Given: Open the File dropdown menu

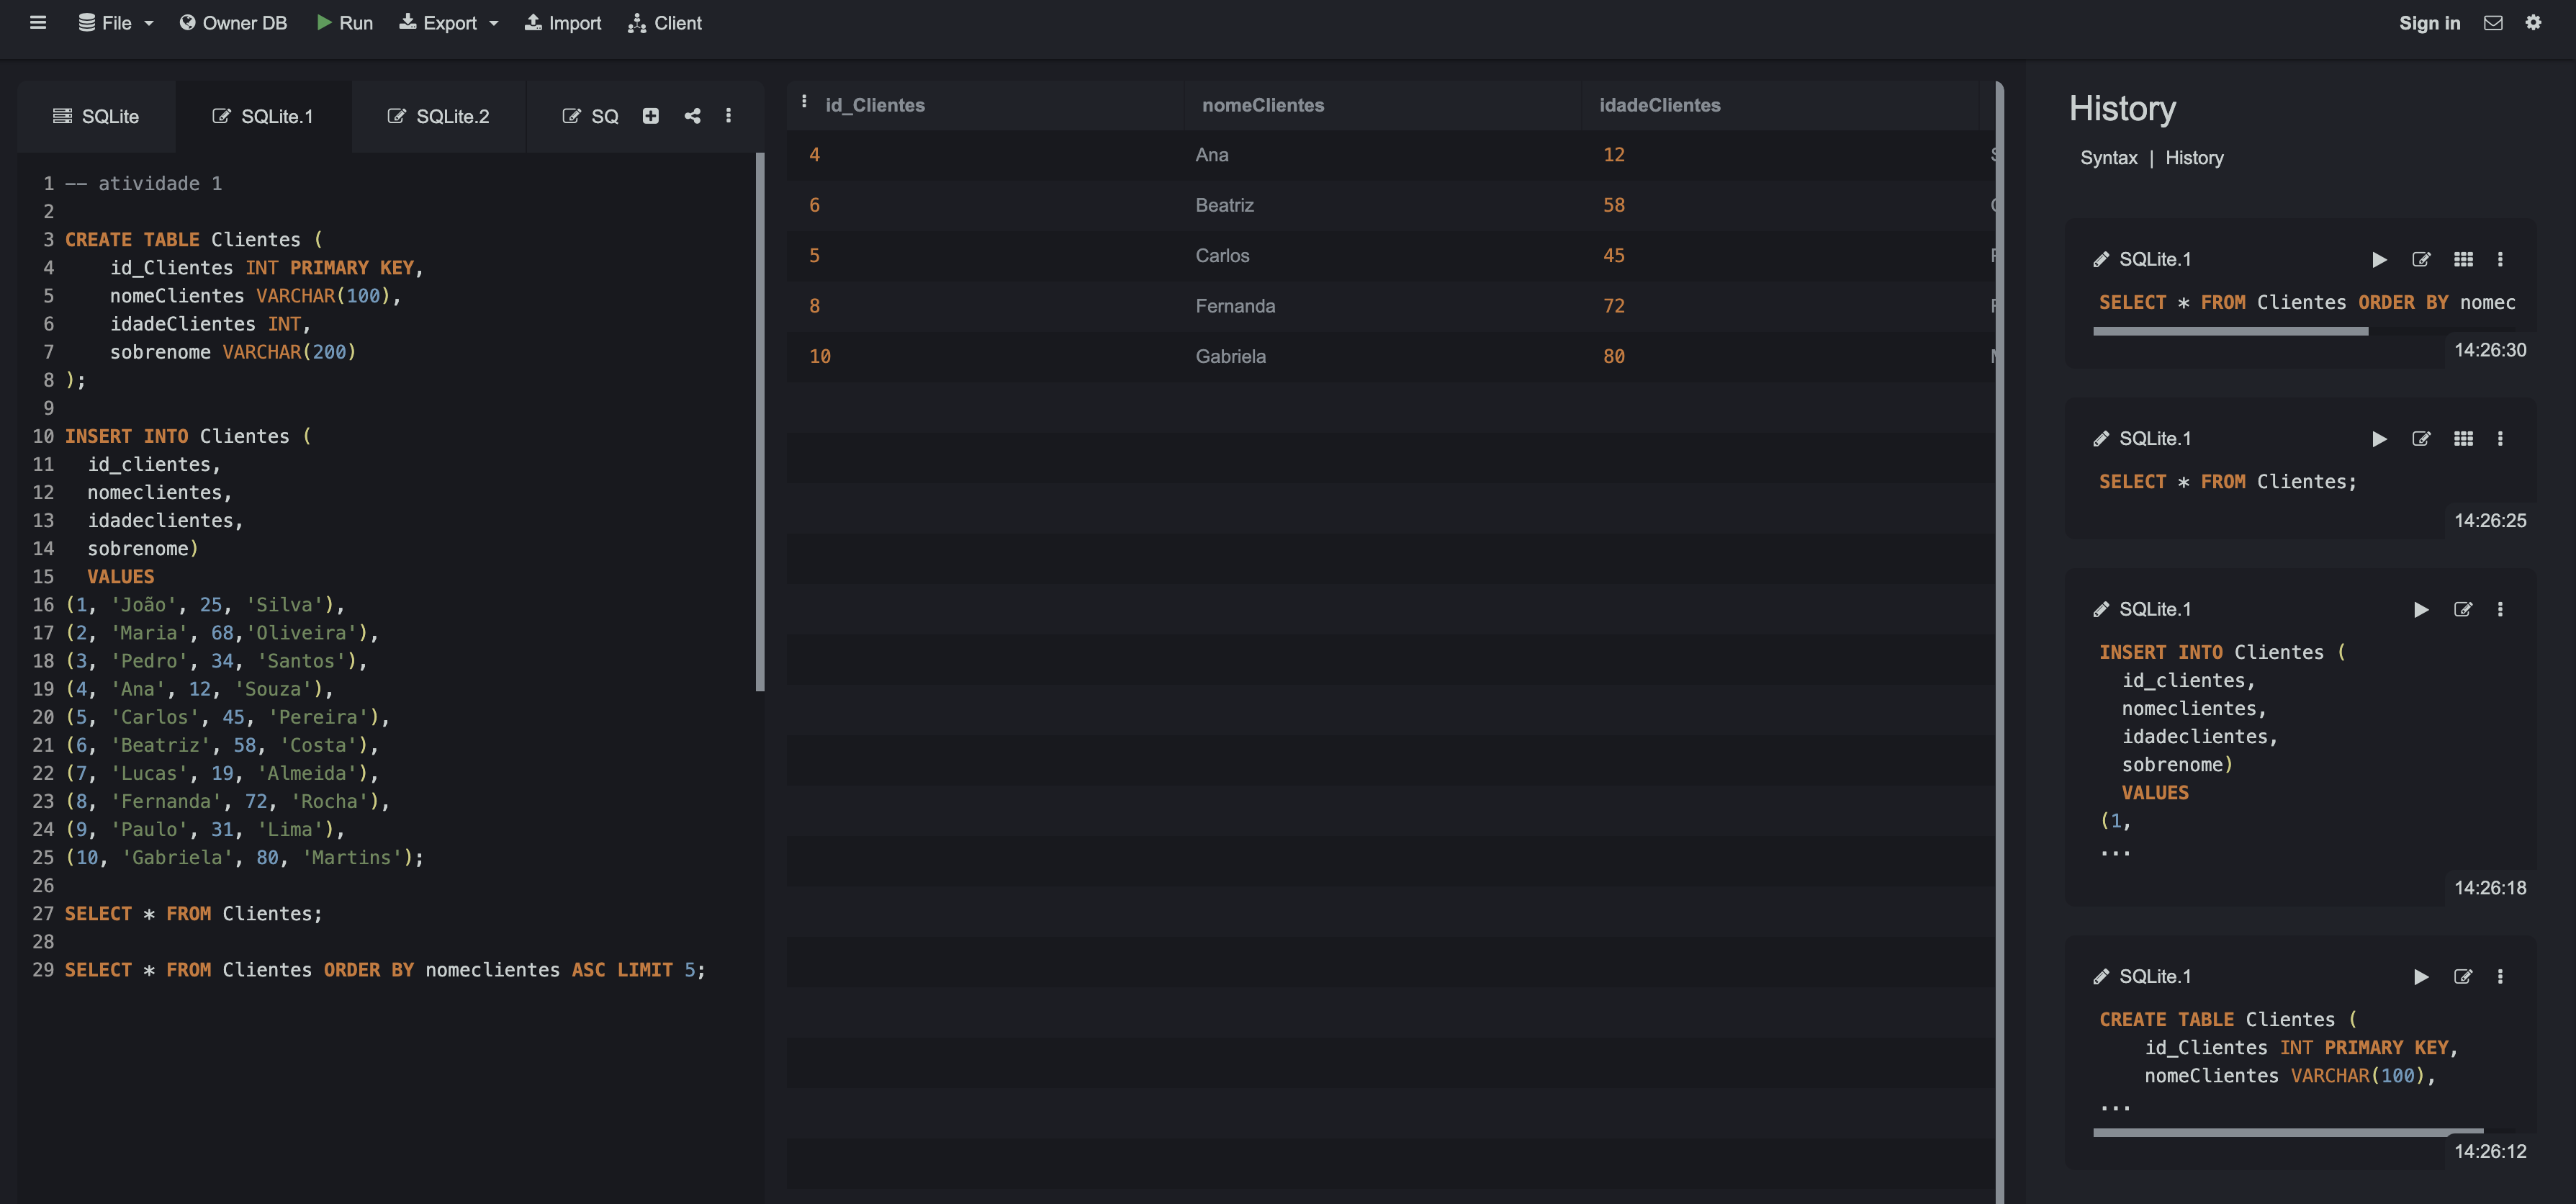Looking at the screenshot, I should 116,22.
